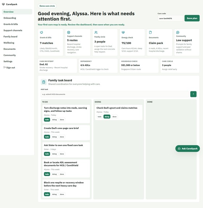203x208 pixels.
Task: Click the Support channels lifebuoy icon
Action: click(69, 32)
